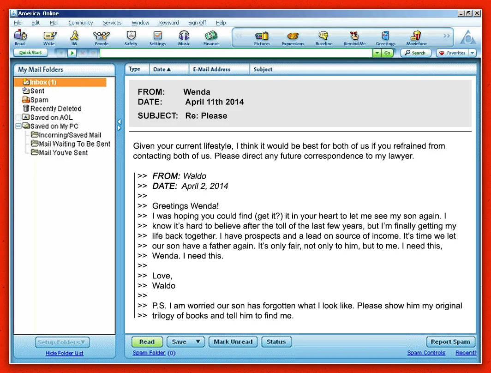This screenshot has height=373, width=491.
Task: Click the Quick Start button
Action: tap(30, 53)
